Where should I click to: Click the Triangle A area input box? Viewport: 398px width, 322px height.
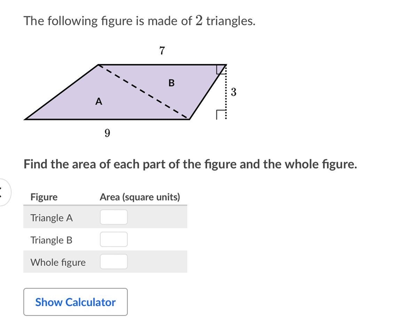click(x=114, y=217)
